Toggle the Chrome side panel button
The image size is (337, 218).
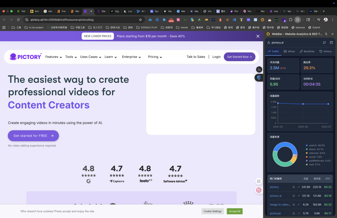[297, 20]
